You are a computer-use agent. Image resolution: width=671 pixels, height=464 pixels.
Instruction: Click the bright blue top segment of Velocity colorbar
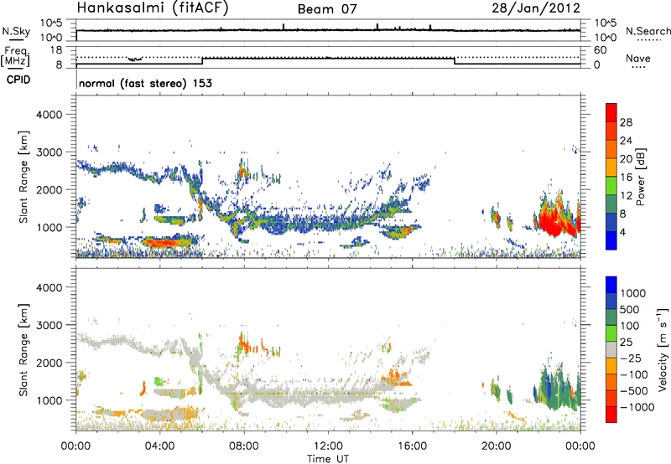point(611,285)
